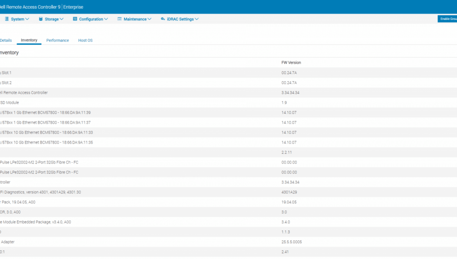This screenshot has height=259, width=457.
Task: Click the Maintenance menu icon
Action: pos(120,19)
